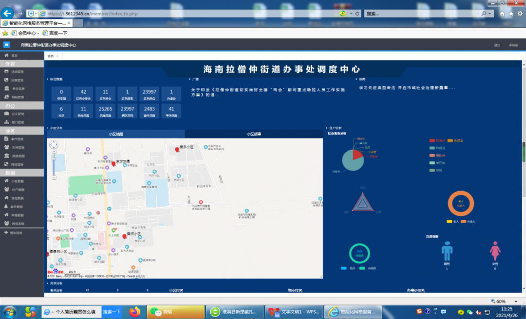Click the 单位信息 building icon in sidebar

[6, 89]
